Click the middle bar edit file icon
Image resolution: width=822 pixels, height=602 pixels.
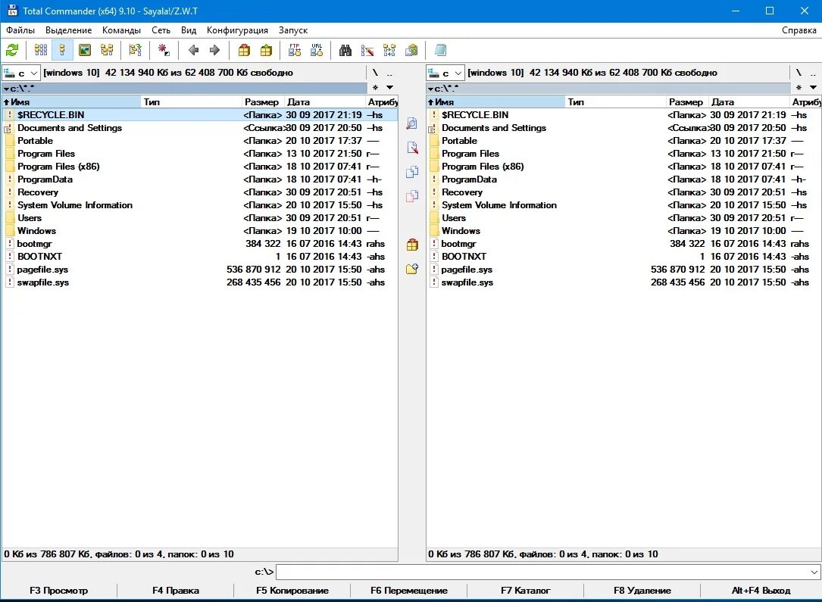click(412, 148)
